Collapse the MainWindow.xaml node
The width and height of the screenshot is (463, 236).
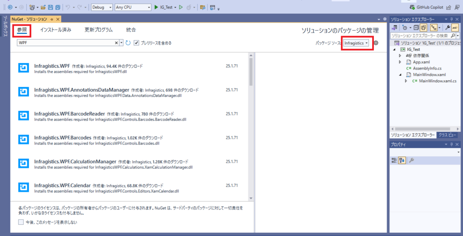(400, 74)
